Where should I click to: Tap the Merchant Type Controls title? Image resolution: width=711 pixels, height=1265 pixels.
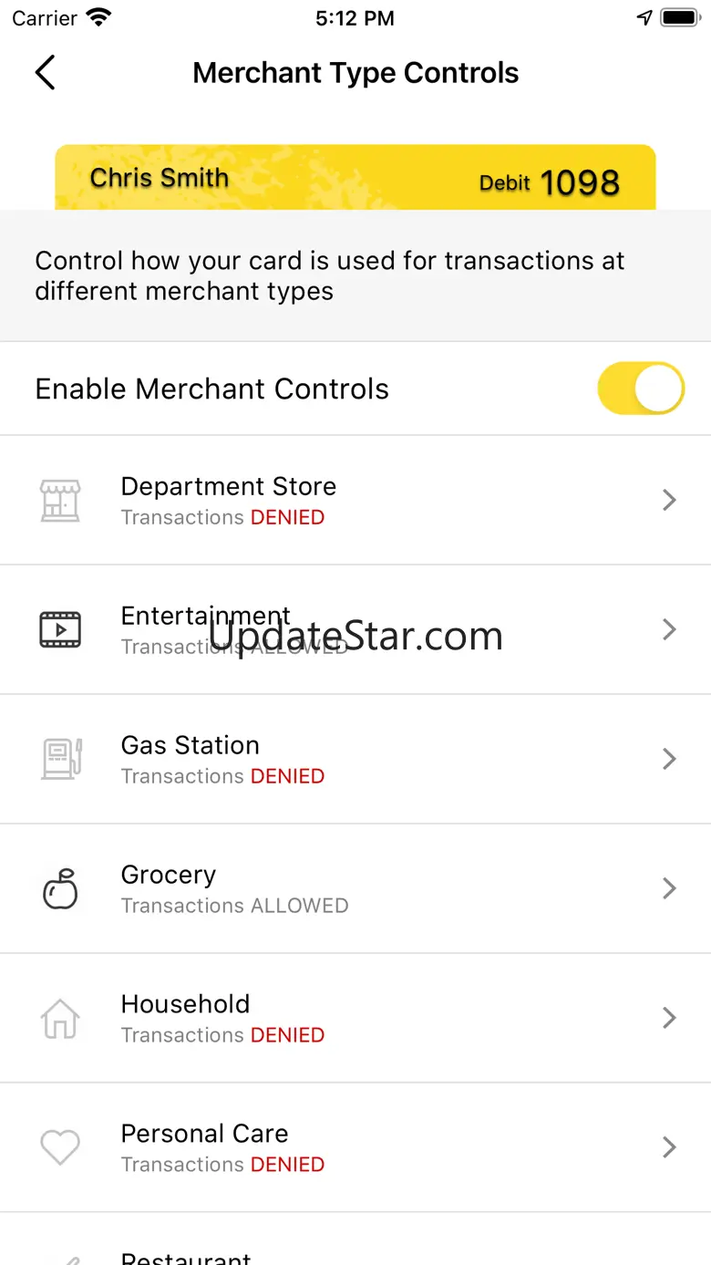355,73
